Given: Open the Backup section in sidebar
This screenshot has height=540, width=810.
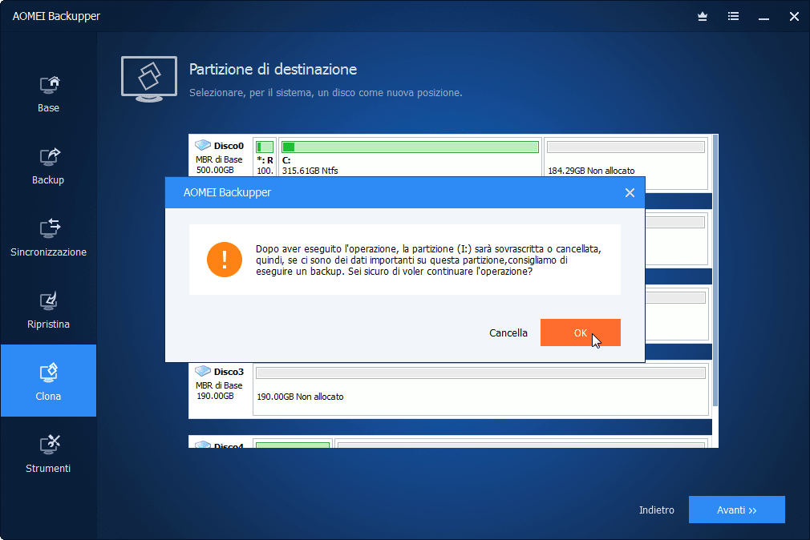Looking at the screenshot, I should 48,166.
